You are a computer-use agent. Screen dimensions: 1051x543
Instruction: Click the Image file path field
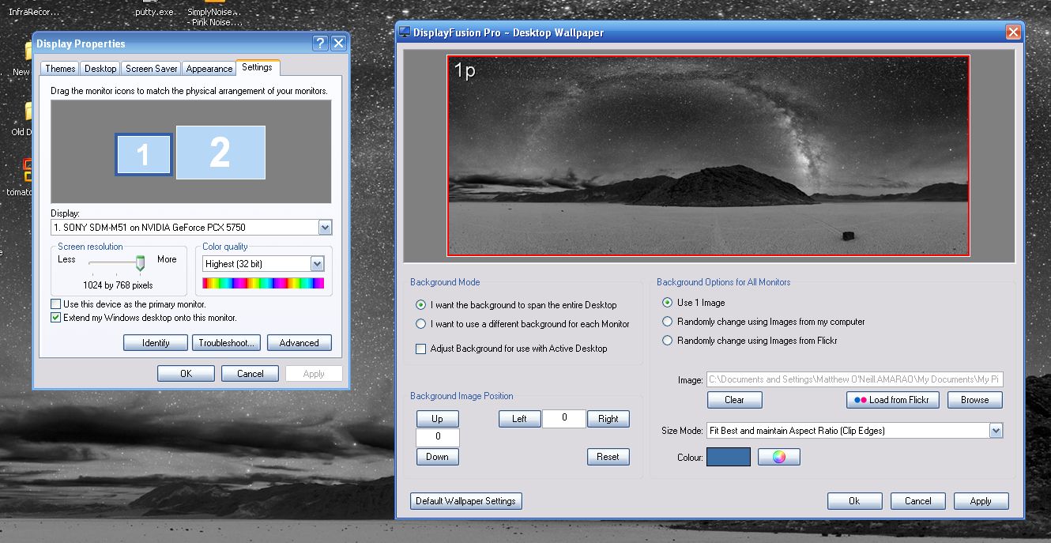[x=854, y=379]
